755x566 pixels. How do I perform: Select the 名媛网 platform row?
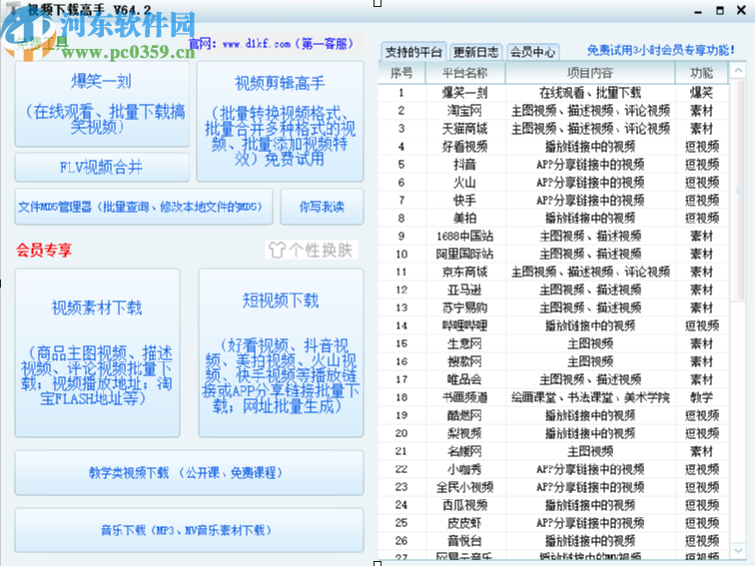tap(553, 451)
